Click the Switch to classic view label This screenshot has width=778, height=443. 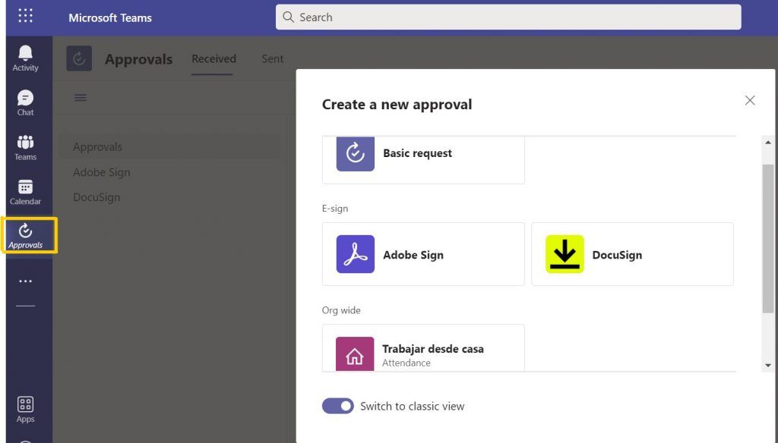coord(413,407)
